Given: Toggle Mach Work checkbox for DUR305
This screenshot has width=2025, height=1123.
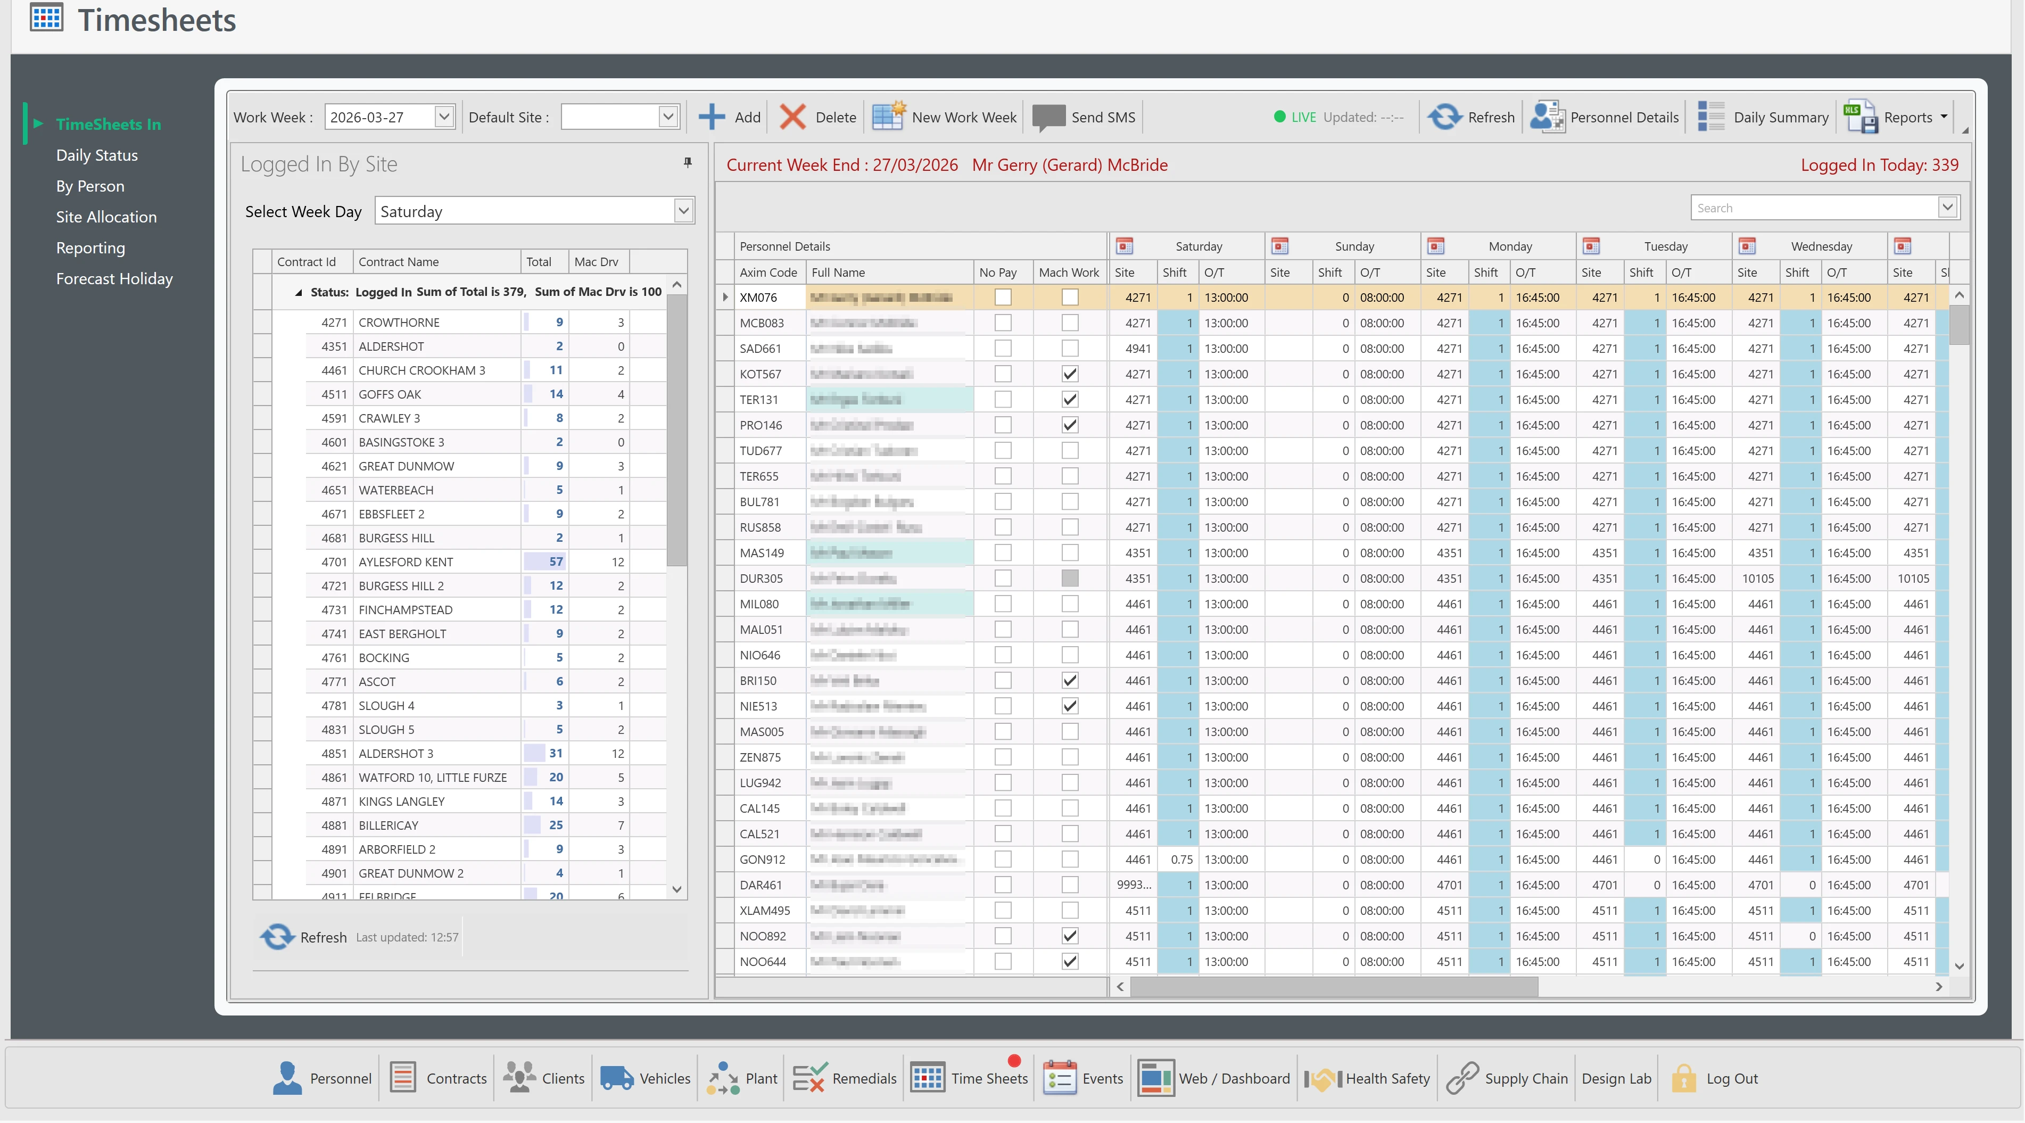Looking at the screenshot, I should tap(1070, 579).
